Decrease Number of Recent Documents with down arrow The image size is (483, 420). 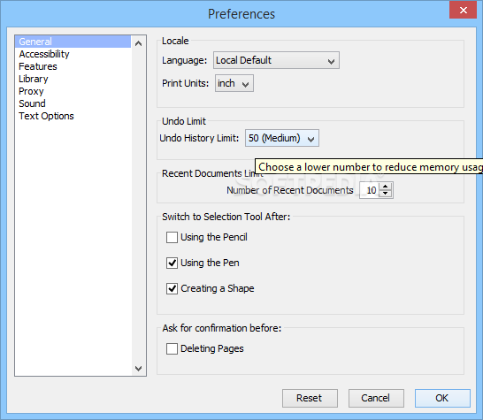point(385,194)
